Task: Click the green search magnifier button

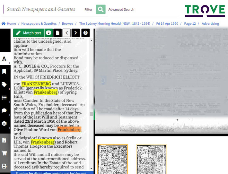Action: tap(101, 9)
